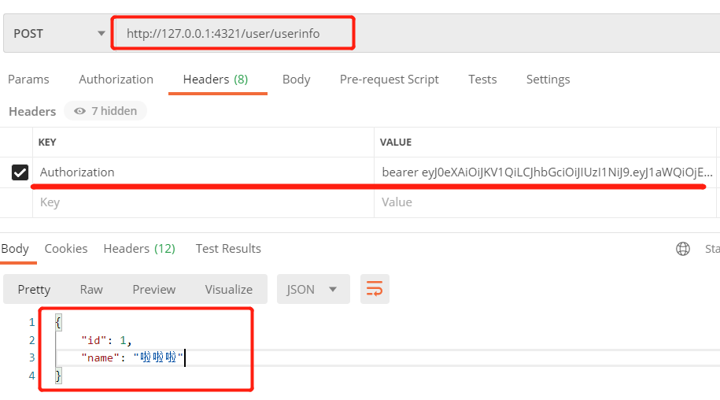Switch to the Params tab
The width and height of the screenshot is (720, 400).
(x=28, y=80)
